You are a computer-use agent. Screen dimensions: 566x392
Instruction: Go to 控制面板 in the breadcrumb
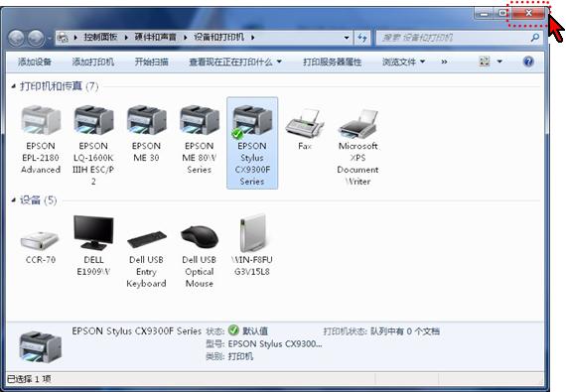(x=100, y=37)
